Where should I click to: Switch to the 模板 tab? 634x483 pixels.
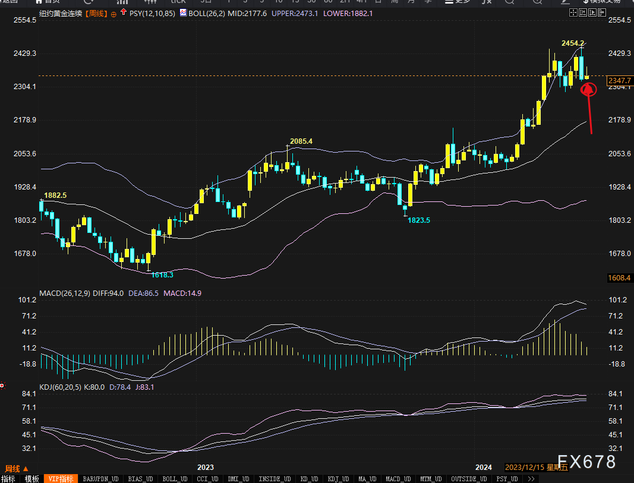click(31, 479)
